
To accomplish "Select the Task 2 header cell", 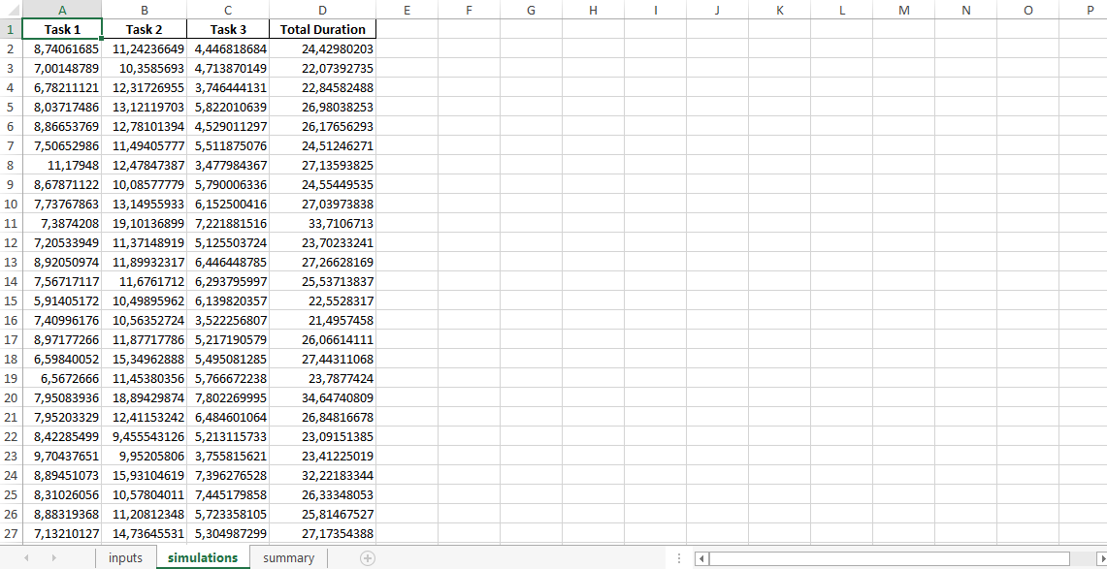I will [145, 29].
